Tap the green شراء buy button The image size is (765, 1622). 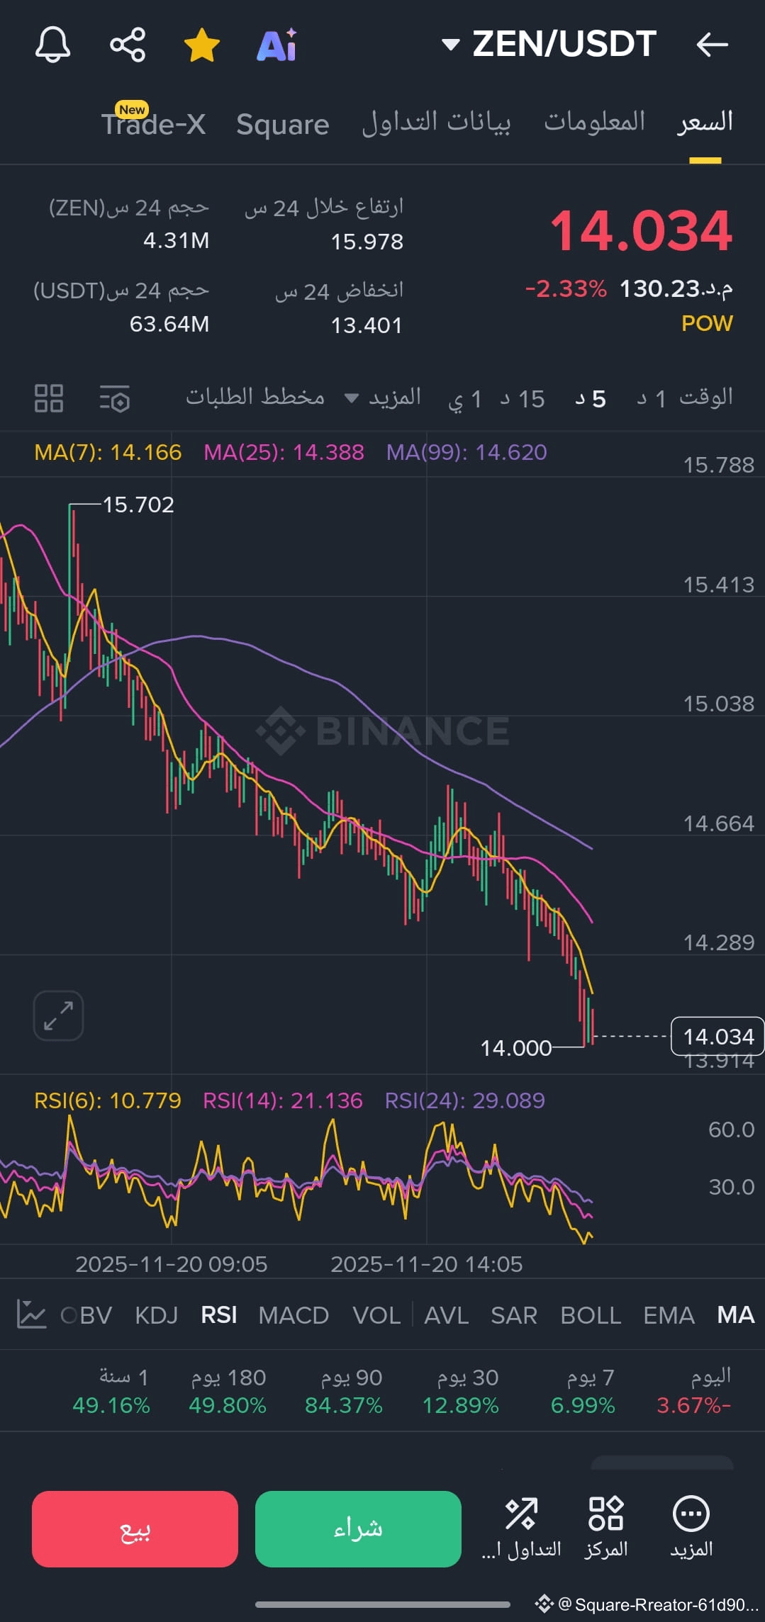tap(358, 1529)
